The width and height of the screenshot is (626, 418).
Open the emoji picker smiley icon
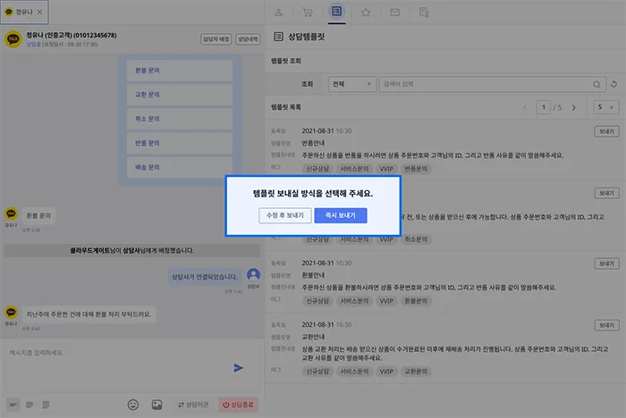click(x=133, y=405)
